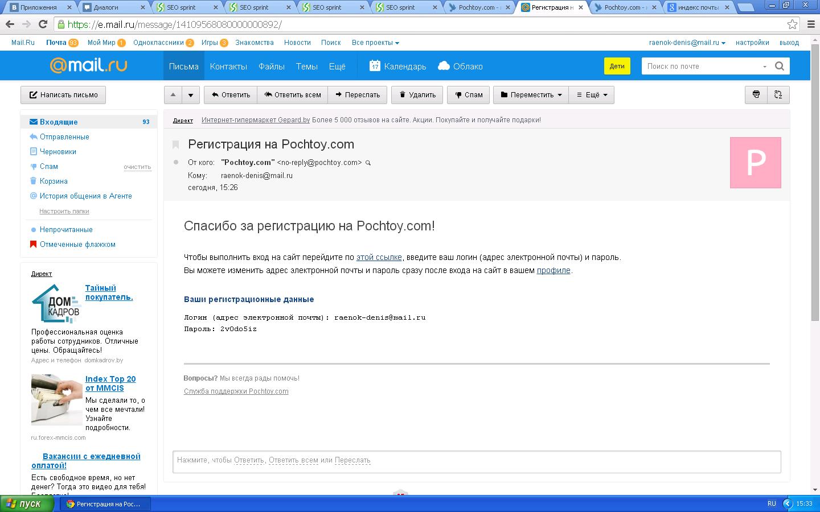Screen dimensions: 820x512
Task: Click the yellow Дети button
Action: 617,66
